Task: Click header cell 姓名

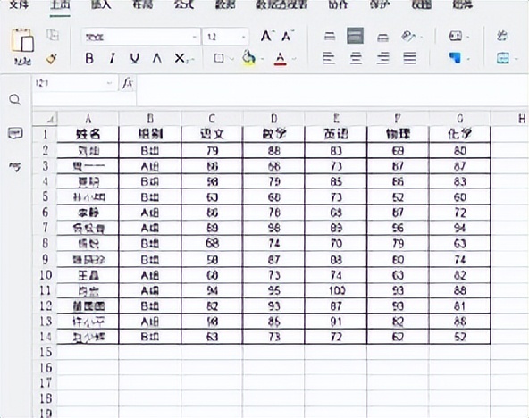Action: click(88, 134)
